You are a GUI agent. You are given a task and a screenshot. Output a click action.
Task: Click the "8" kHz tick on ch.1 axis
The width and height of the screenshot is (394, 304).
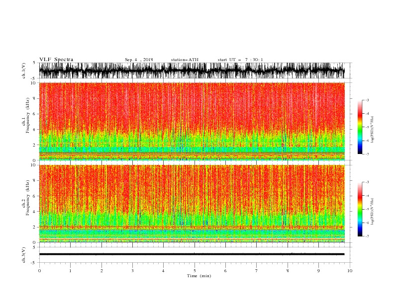tap(34, 98)
